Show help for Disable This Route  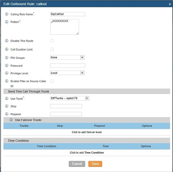point(7,41)
